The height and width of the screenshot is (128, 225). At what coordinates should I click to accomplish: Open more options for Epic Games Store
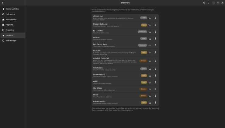(155, 45)
